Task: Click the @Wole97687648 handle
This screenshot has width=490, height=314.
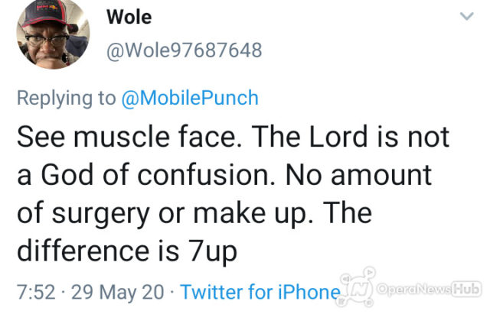Action: click(185, 50)
